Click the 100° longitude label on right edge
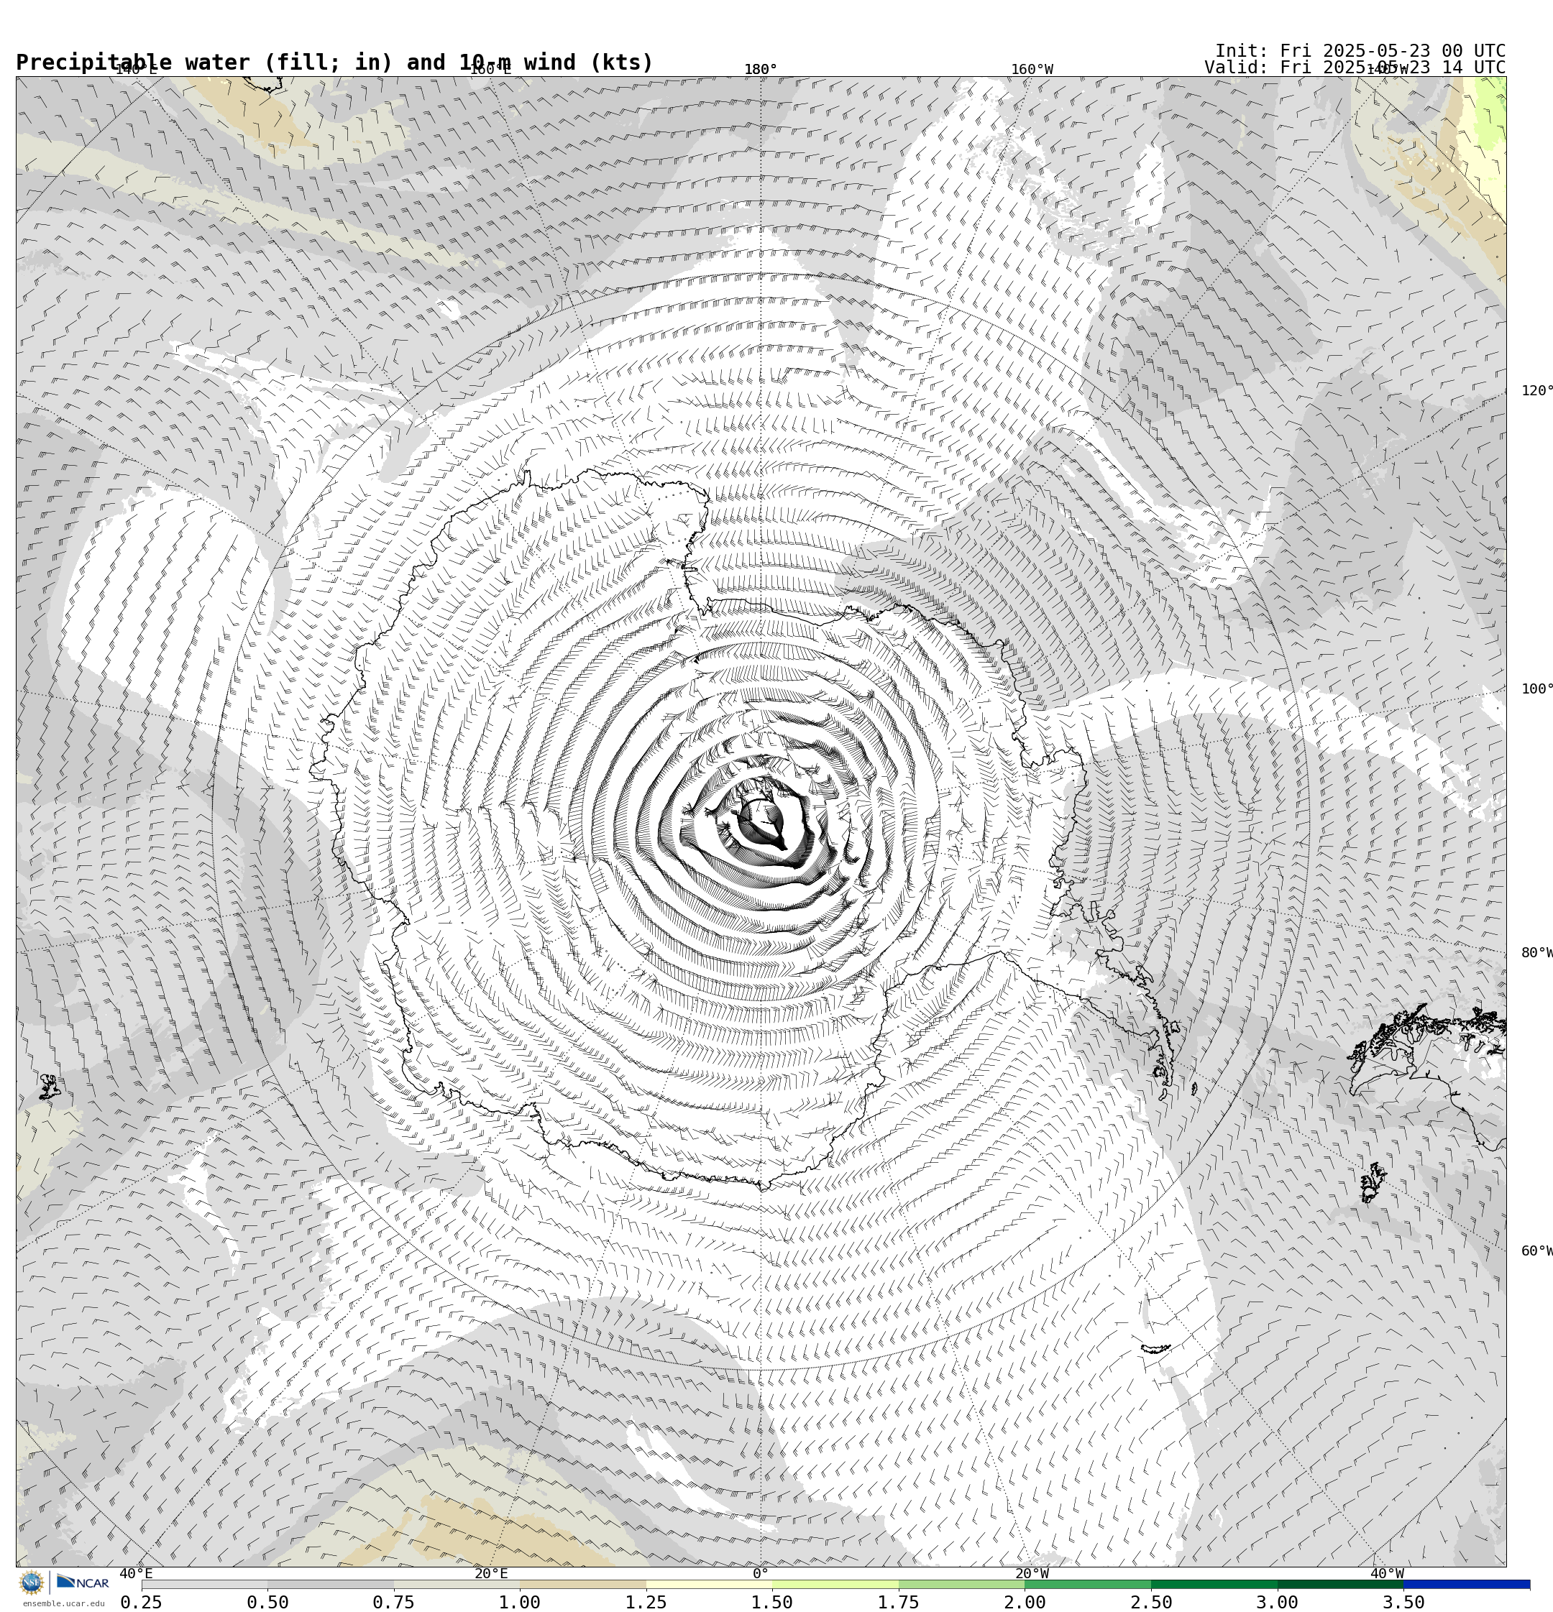The height and width of the screenshot is (1612, 1553). tap(1536, 689)
